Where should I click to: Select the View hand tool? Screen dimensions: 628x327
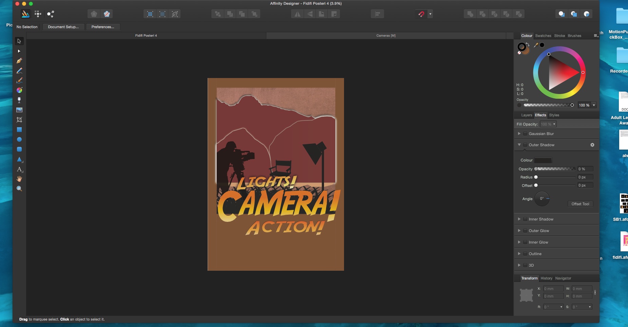coord(19,179)
